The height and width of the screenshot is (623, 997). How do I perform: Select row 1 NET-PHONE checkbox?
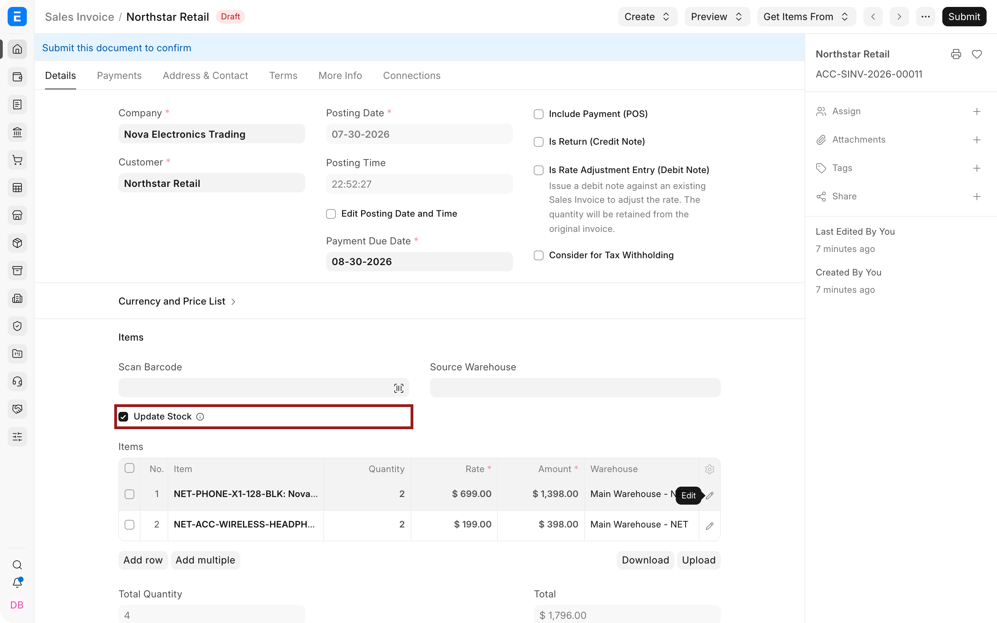[129, 494]
